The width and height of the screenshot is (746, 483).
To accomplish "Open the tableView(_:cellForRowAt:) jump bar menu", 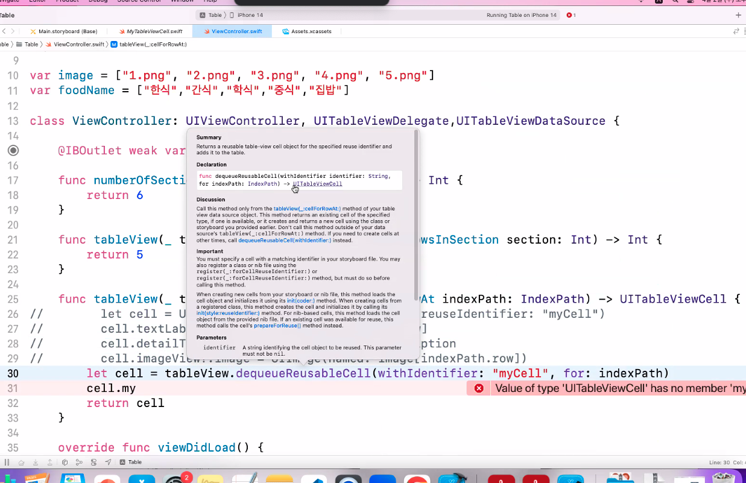I will [x=149, y=44].
